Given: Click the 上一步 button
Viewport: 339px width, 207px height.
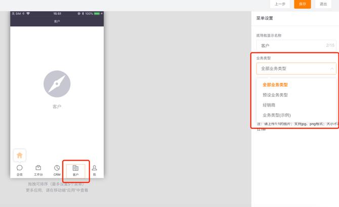Looking at the screenshot, I should pyautogui.click(x=279, y=4).
